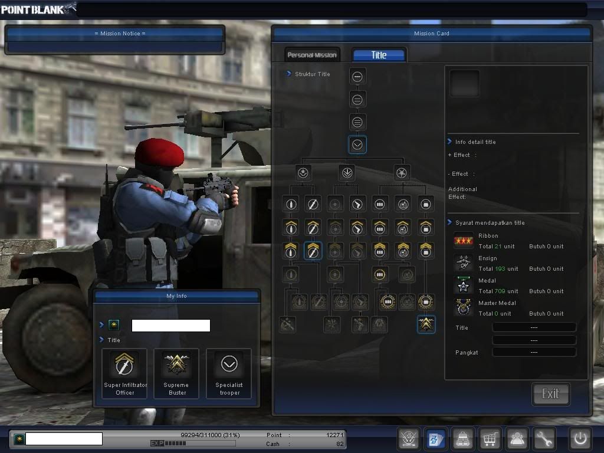Select the single-bar circle title at tree top
The height and width of the screenshot is (453, 604).
tap(357, 77)
